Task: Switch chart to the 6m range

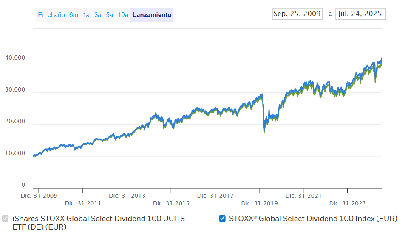Action: point(74,15)
